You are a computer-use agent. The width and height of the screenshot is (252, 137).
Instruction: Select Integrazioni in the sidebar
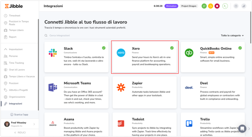[16, 104]
